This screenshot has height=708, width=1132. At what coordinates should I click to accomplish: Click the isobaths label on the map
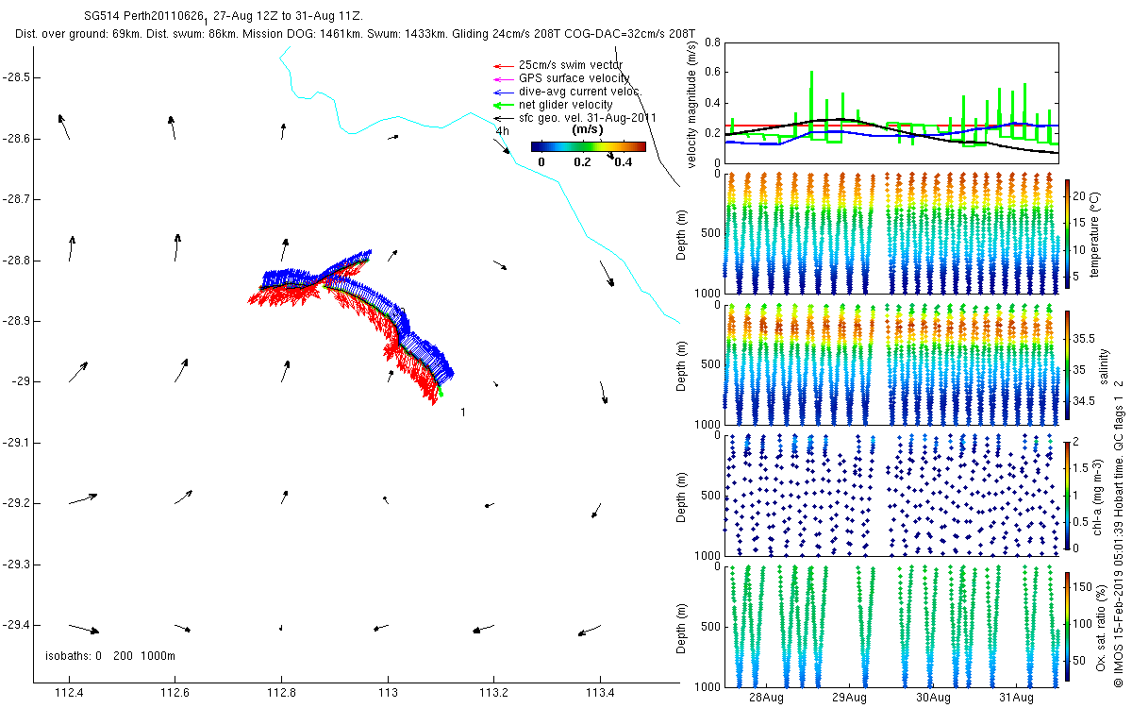coord(110,655)
